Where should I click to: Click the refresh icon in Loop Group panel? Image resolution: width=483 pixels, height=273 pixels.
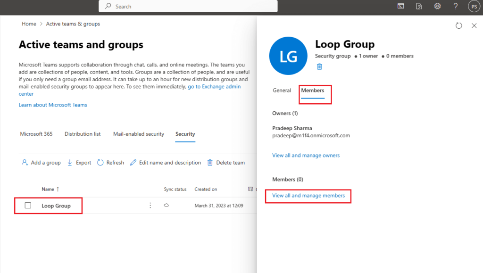pyautogui.click(x=459, y=25)
